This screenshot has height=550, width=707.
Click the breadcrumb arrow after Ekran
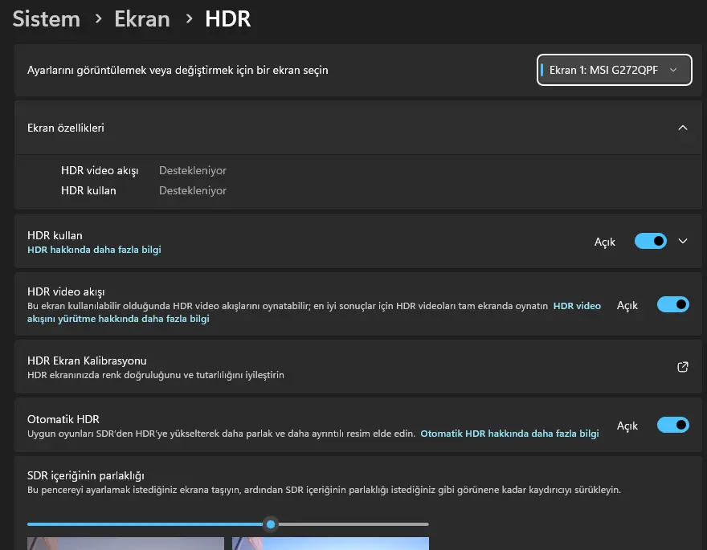[190, 19]
